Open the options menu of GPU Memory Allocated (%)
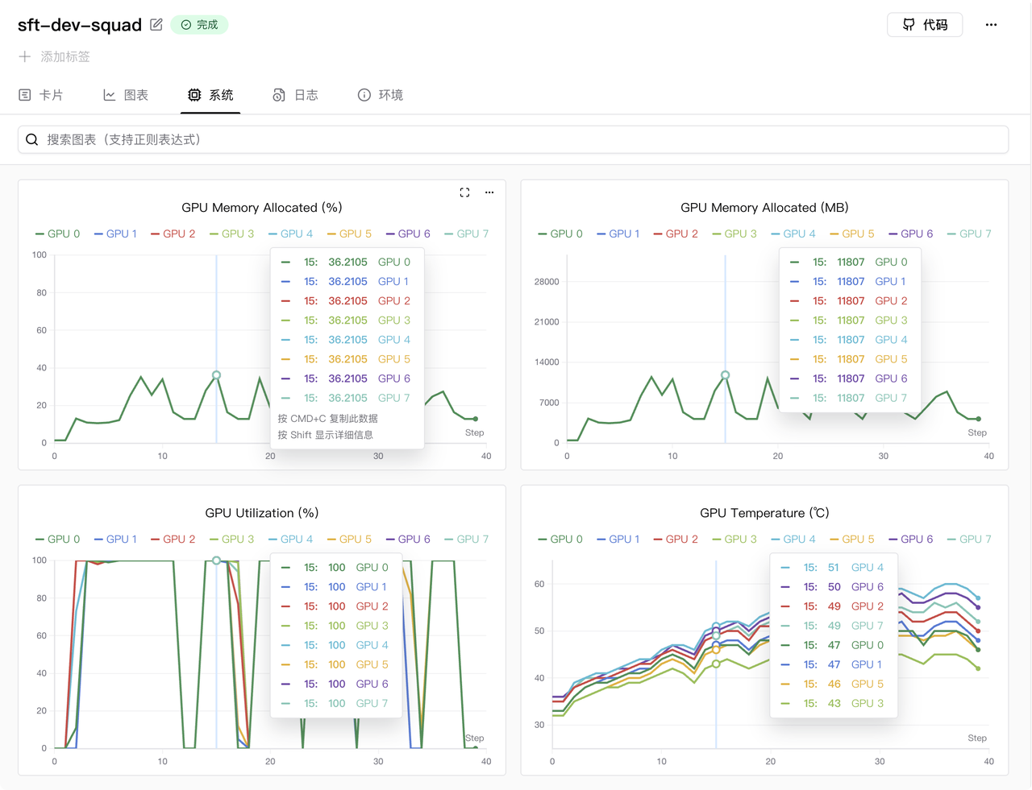 tap(489, 192)
